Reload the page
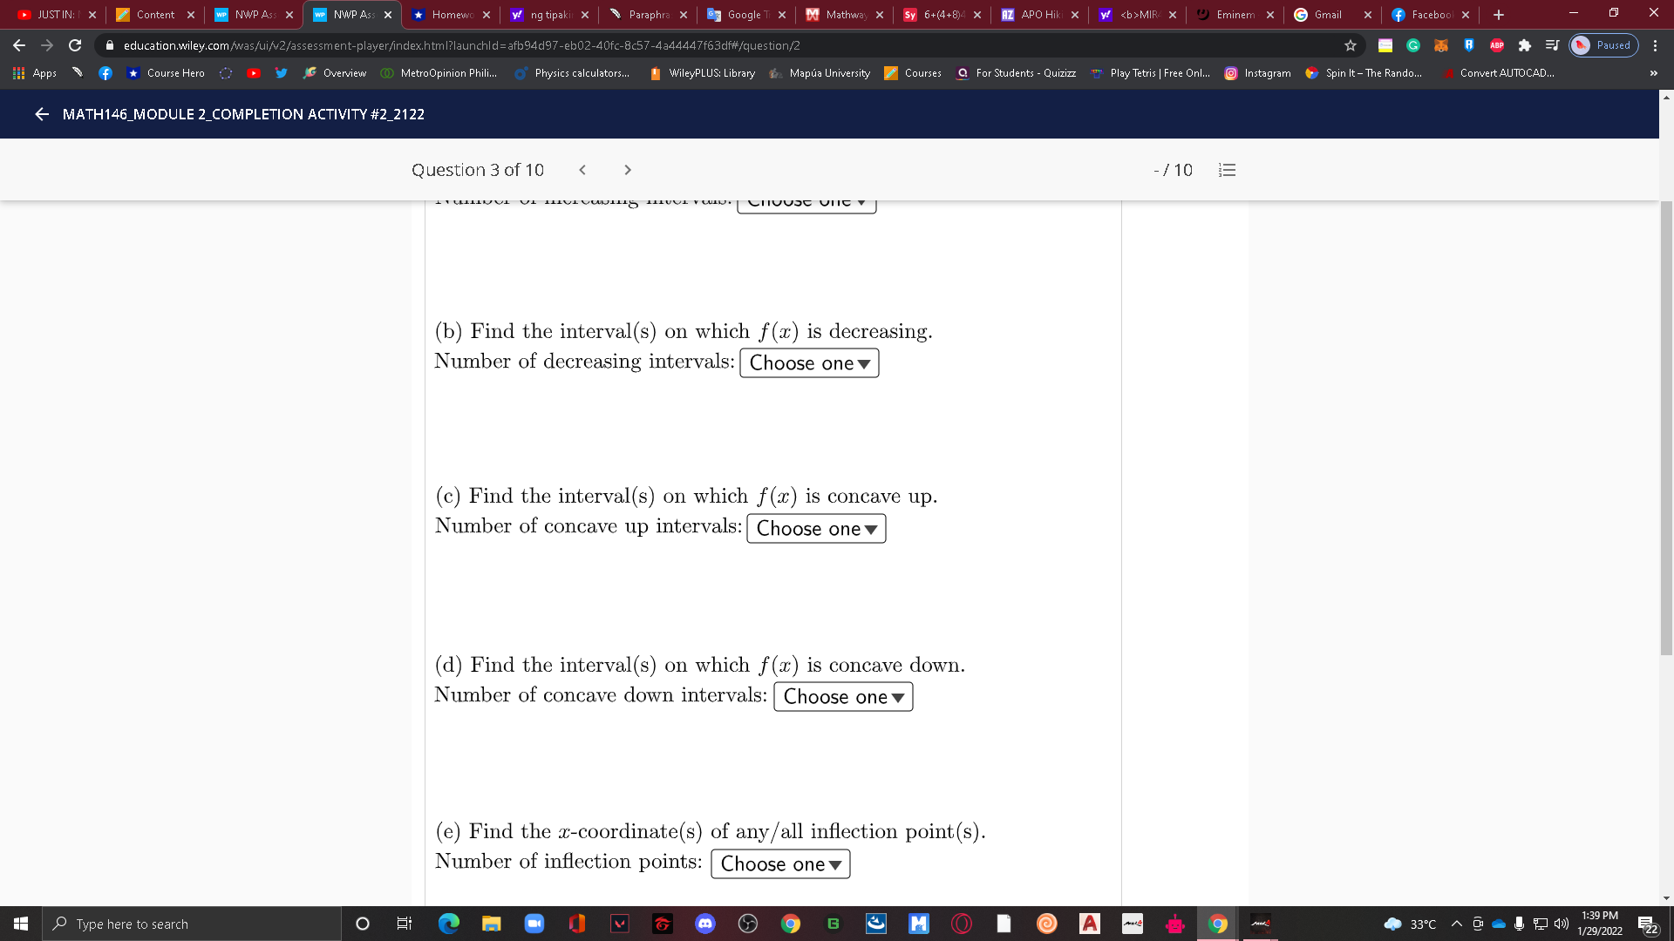The width and height of the screenshot is (1674, 941). (75, 45)
